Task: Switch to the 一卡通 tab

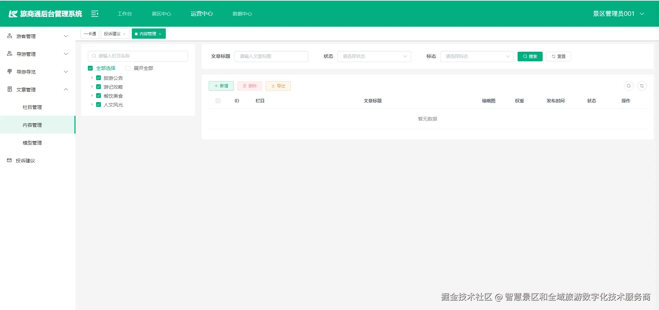Action: pos(89,33)
